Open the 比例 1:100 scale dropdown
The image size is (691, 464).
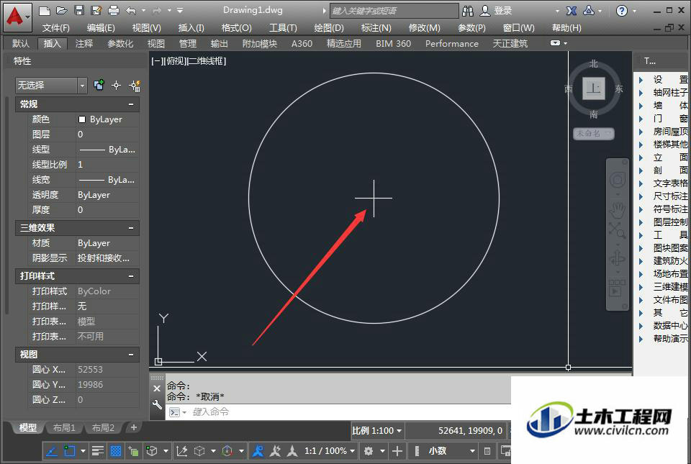click(377, 430)
